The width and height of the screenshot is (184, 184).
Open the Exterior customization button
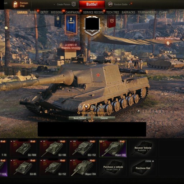tap(104, 118)
